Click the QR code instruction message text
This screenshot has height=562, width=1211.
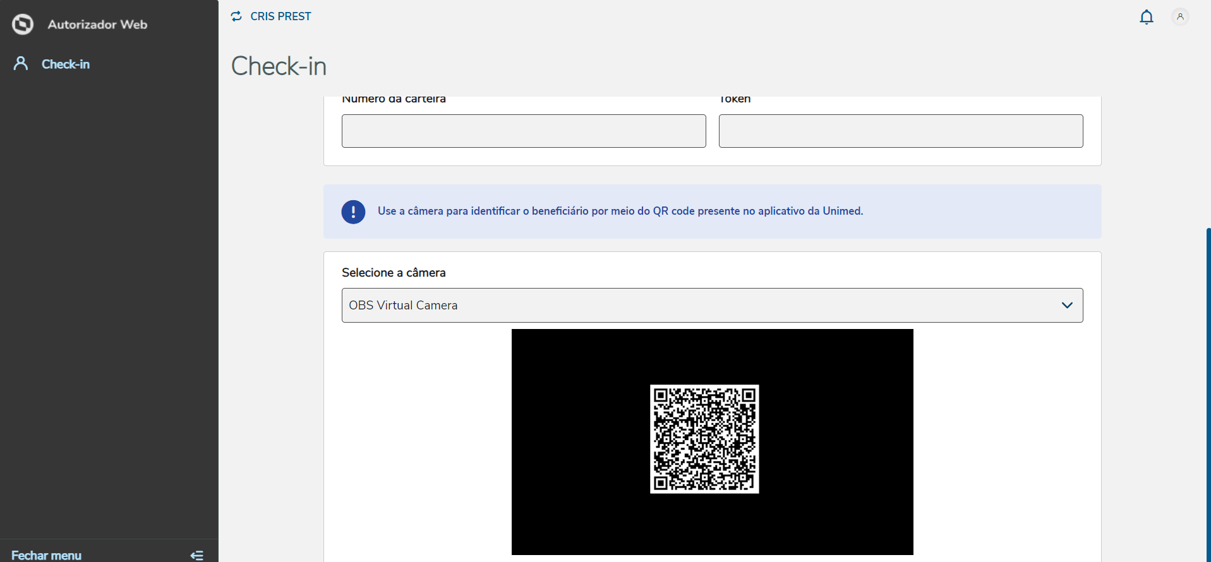click(620, 211)
